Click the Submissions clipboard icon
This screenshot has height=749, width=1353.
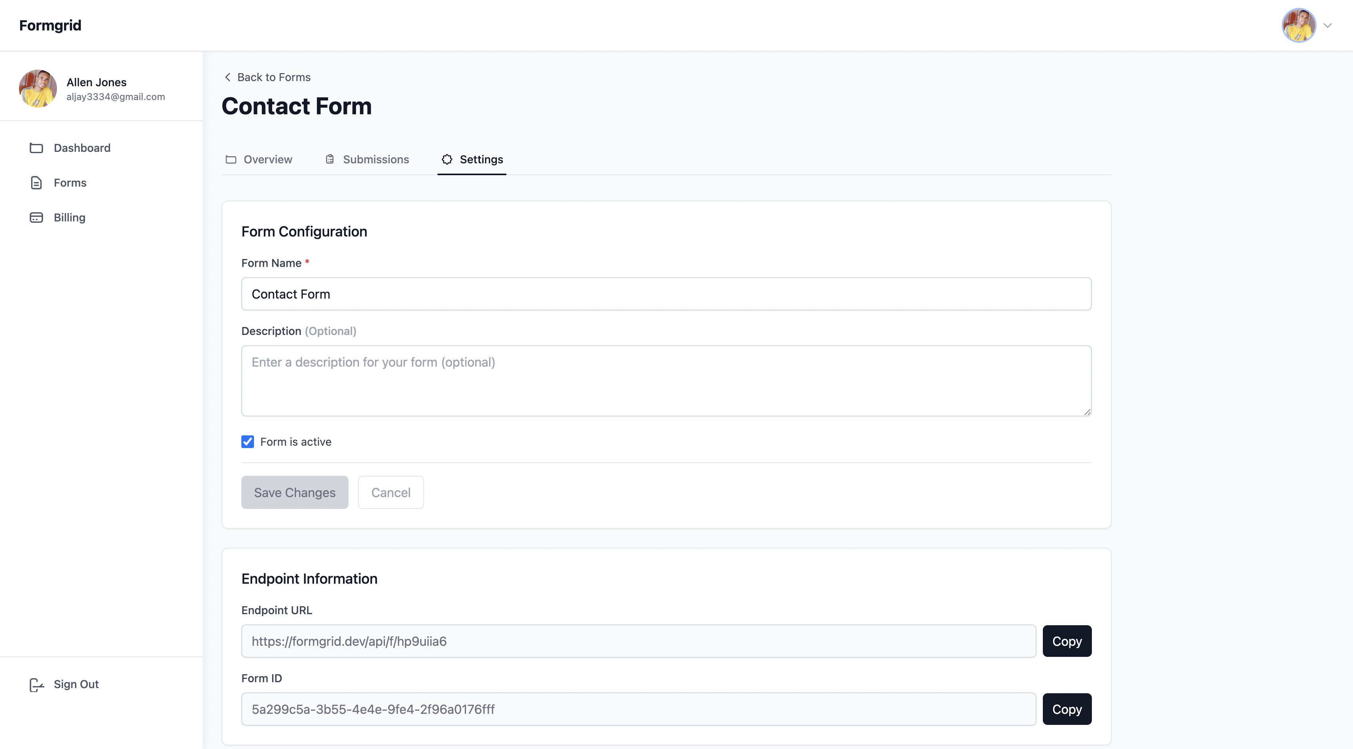click(330, 159)
